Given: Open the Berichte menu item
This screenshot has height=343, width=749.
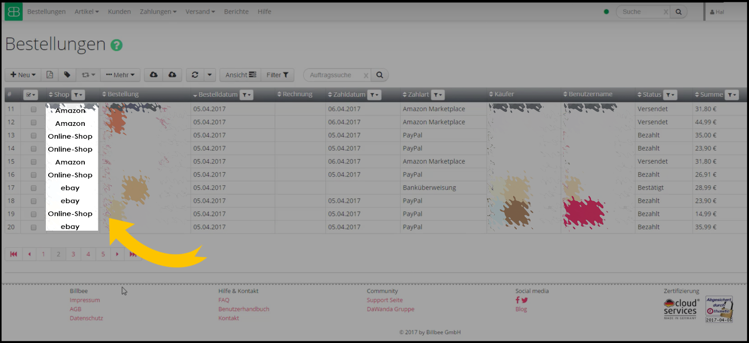Looking at the screenshot, I should 236,12.
